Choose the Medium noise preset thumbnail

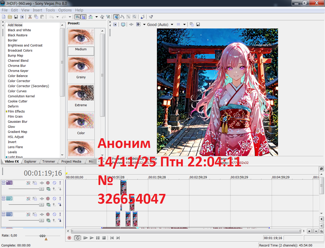pyautogui.click(x=81, y=37)
